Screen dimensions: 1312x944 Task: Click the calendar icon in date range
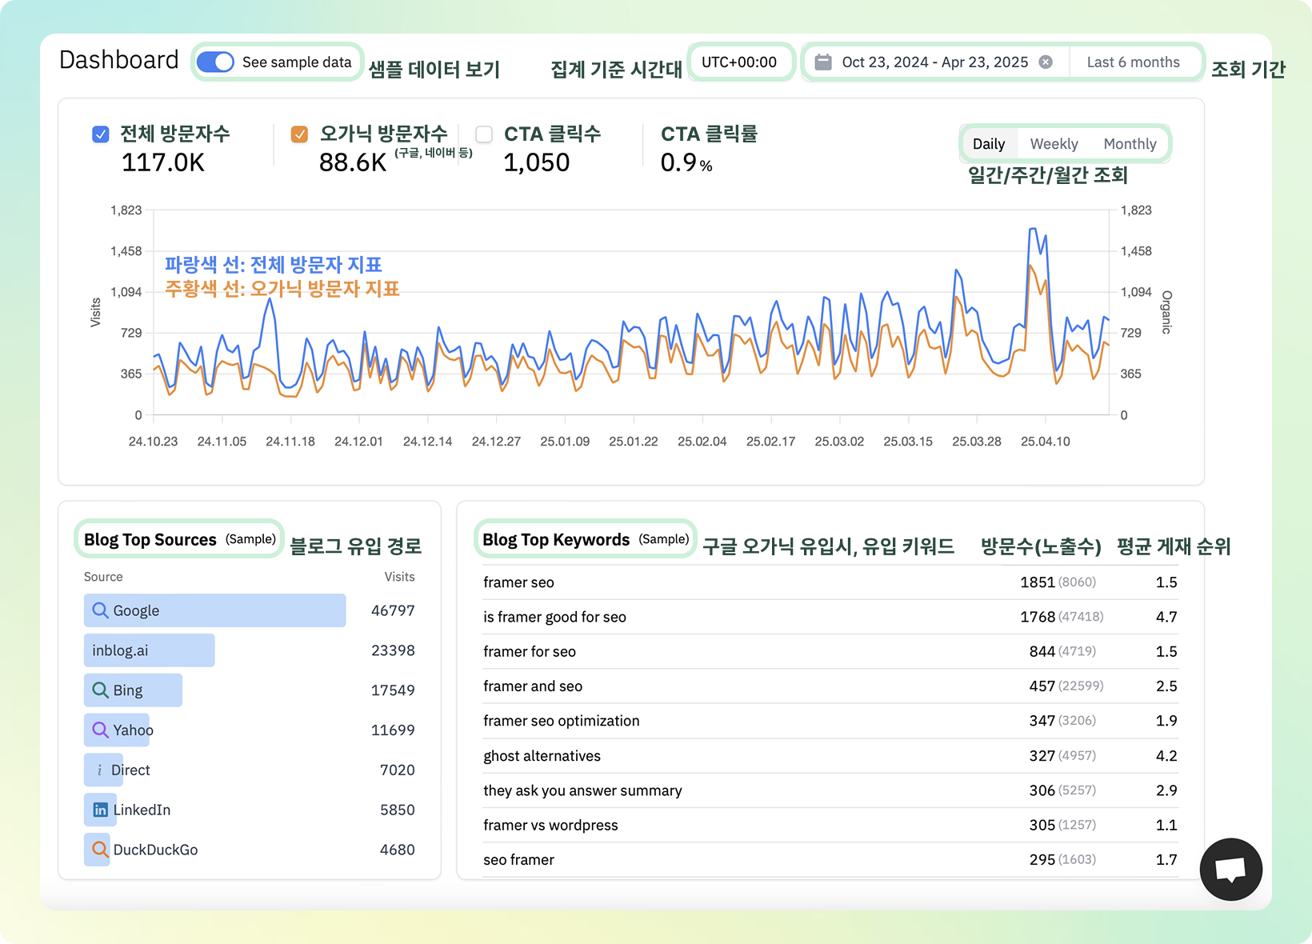click(x=823, y=62)
